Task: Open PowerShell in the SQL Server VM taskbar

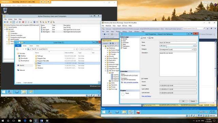Action: [117, 112]
